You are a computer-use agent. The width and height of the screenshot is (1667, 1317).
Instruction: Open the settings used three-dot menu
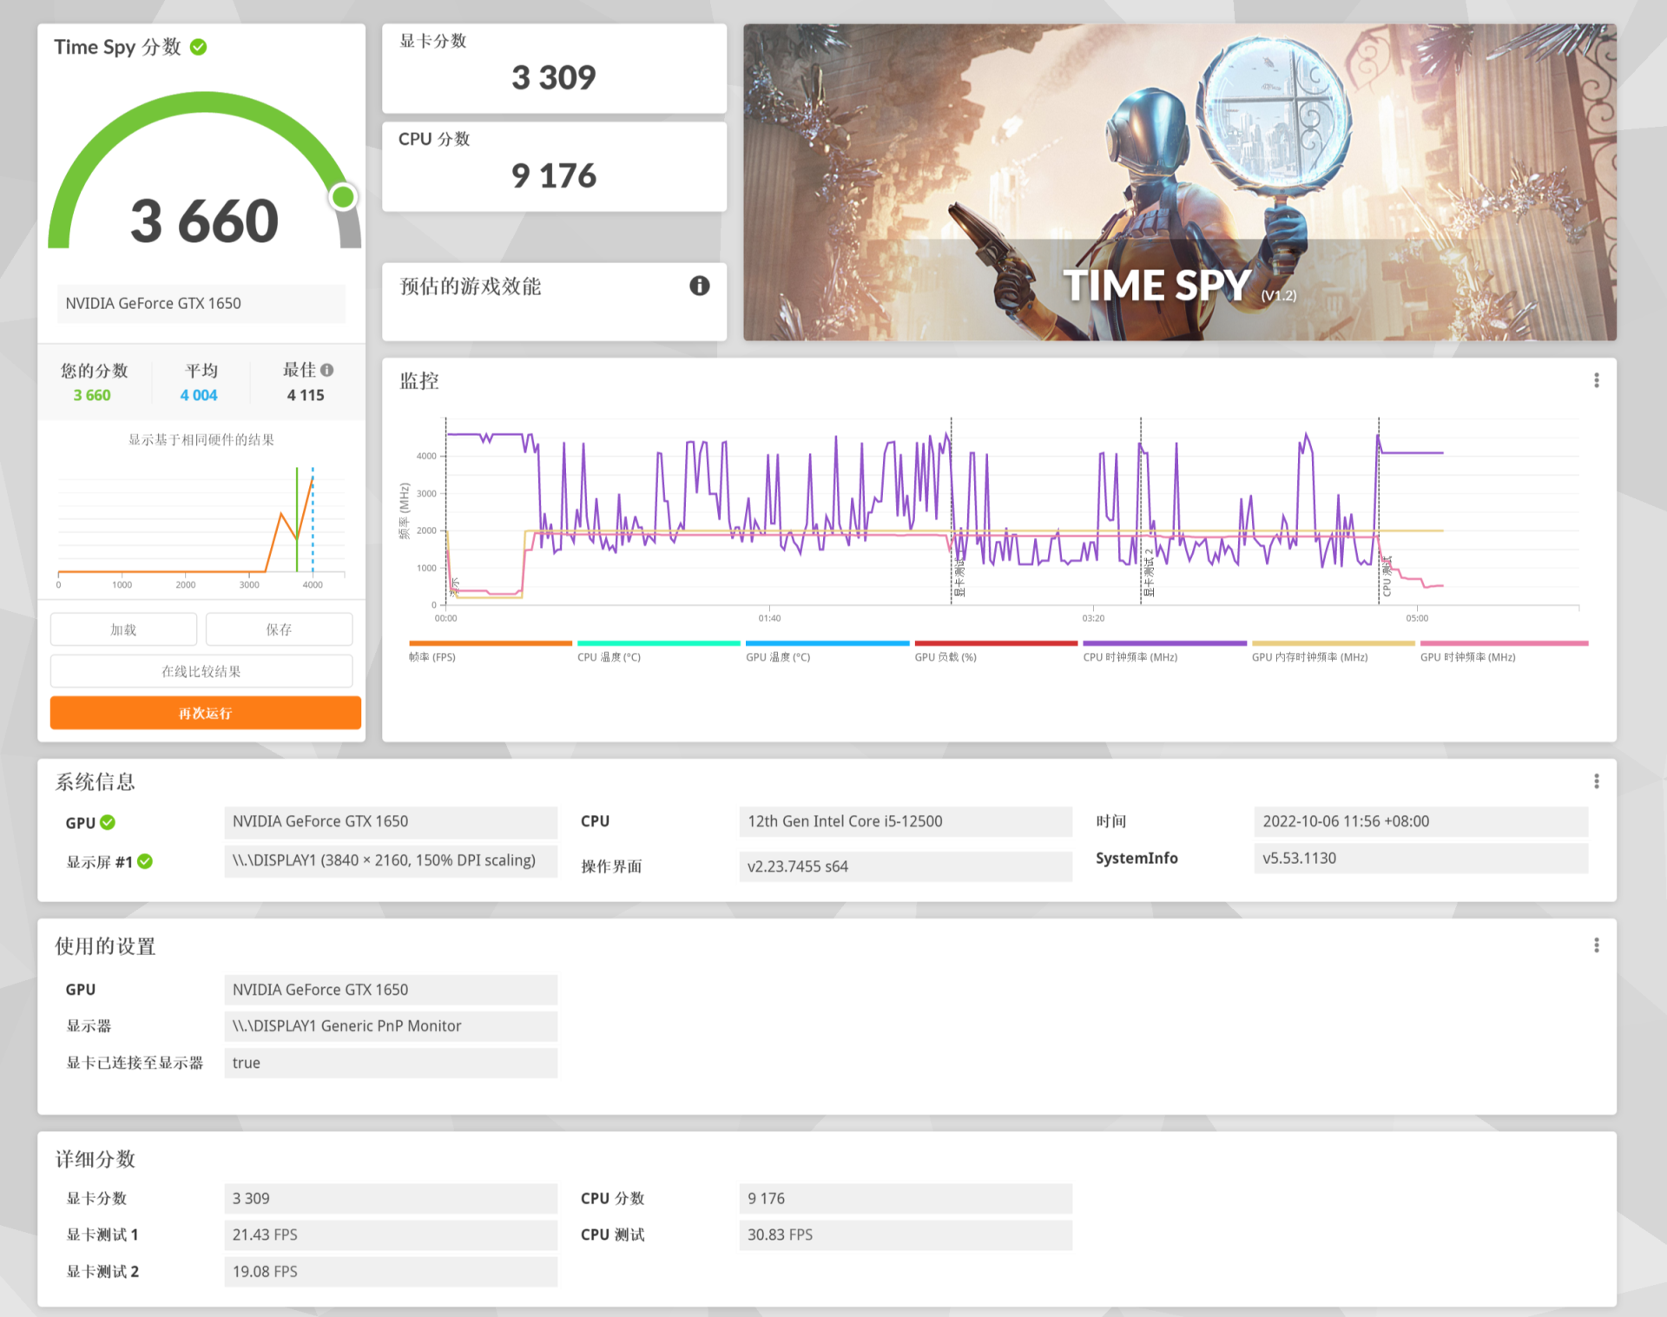(x=1596, y=945)
